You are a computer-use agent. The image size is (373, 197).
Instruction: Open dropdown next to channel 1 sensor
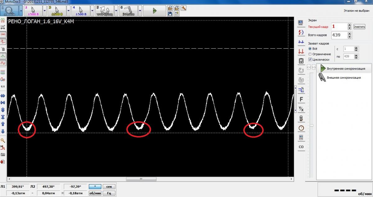[21, 11]
